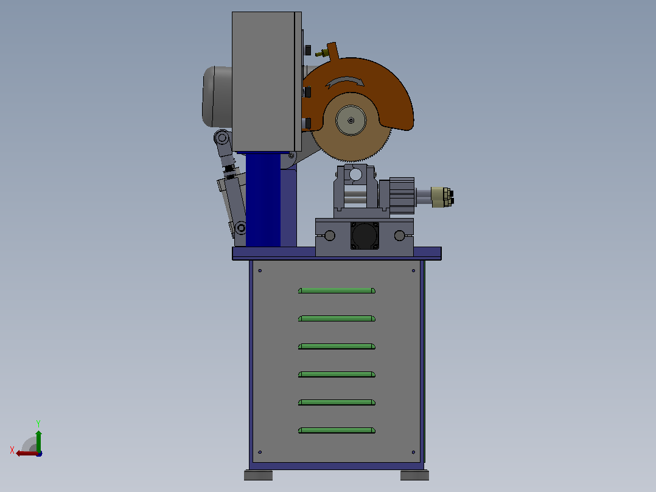Screen dimensions: 656x492
Task: Select the cabinet's right foot pad
Action: pyautogui.click(x=414, y=475)
